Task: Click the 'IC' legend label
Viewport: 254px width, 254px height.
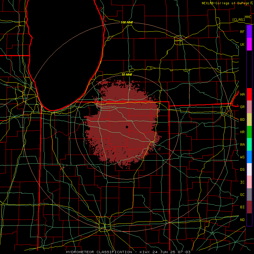Action: click(242, 182)
